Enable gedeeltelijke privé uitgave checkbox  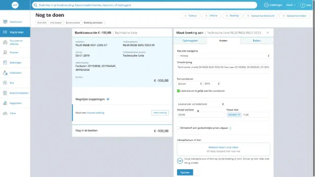178,128
